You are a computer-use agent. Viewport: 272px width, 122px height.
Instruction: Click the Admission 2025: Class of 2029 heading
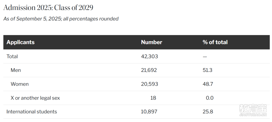(48, 8)
